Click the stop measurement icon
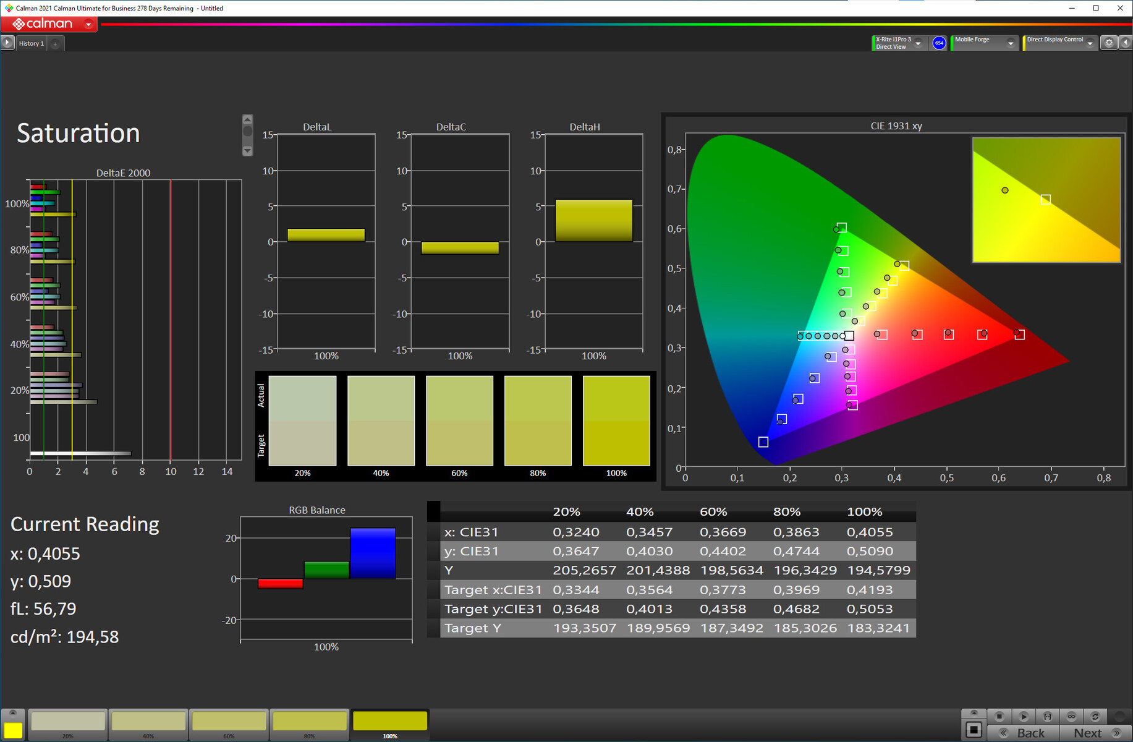1133x742 pixels. 999,716
